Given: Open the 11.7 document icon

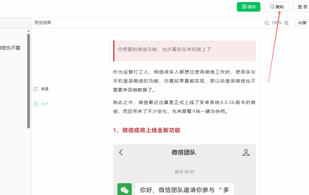Looking at the screenshot, I should [x=35, y=104].
